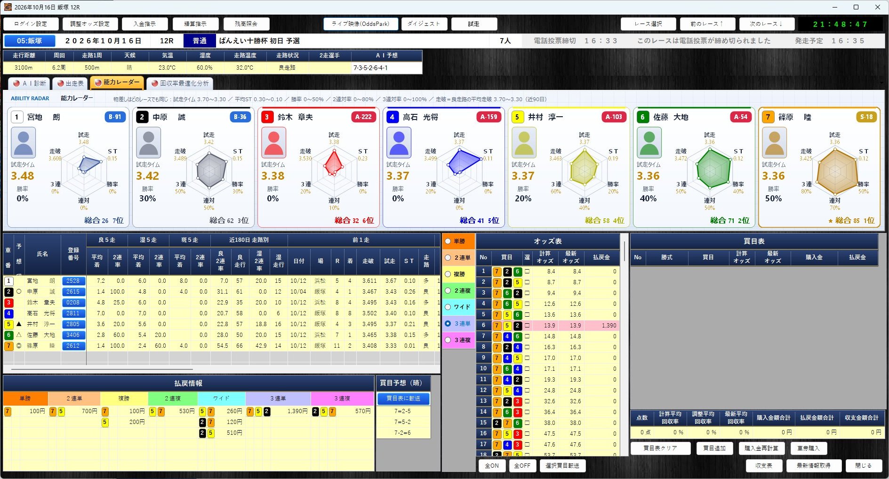
Task: Click rider 佐藤 大地's green avatar icon
Action: [649, 142]
